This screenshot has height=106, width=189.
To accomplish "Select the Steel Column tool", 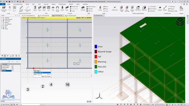I will (35, 9).
